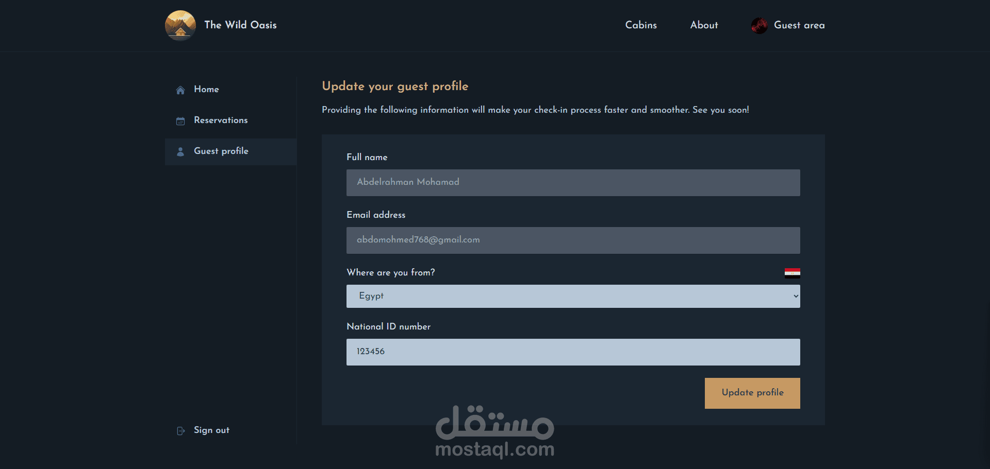Screen dimensions: 990x469
Task: Click the dropdown arrow of nationality select
Action: pyautogui.click(x=796, y=296)
